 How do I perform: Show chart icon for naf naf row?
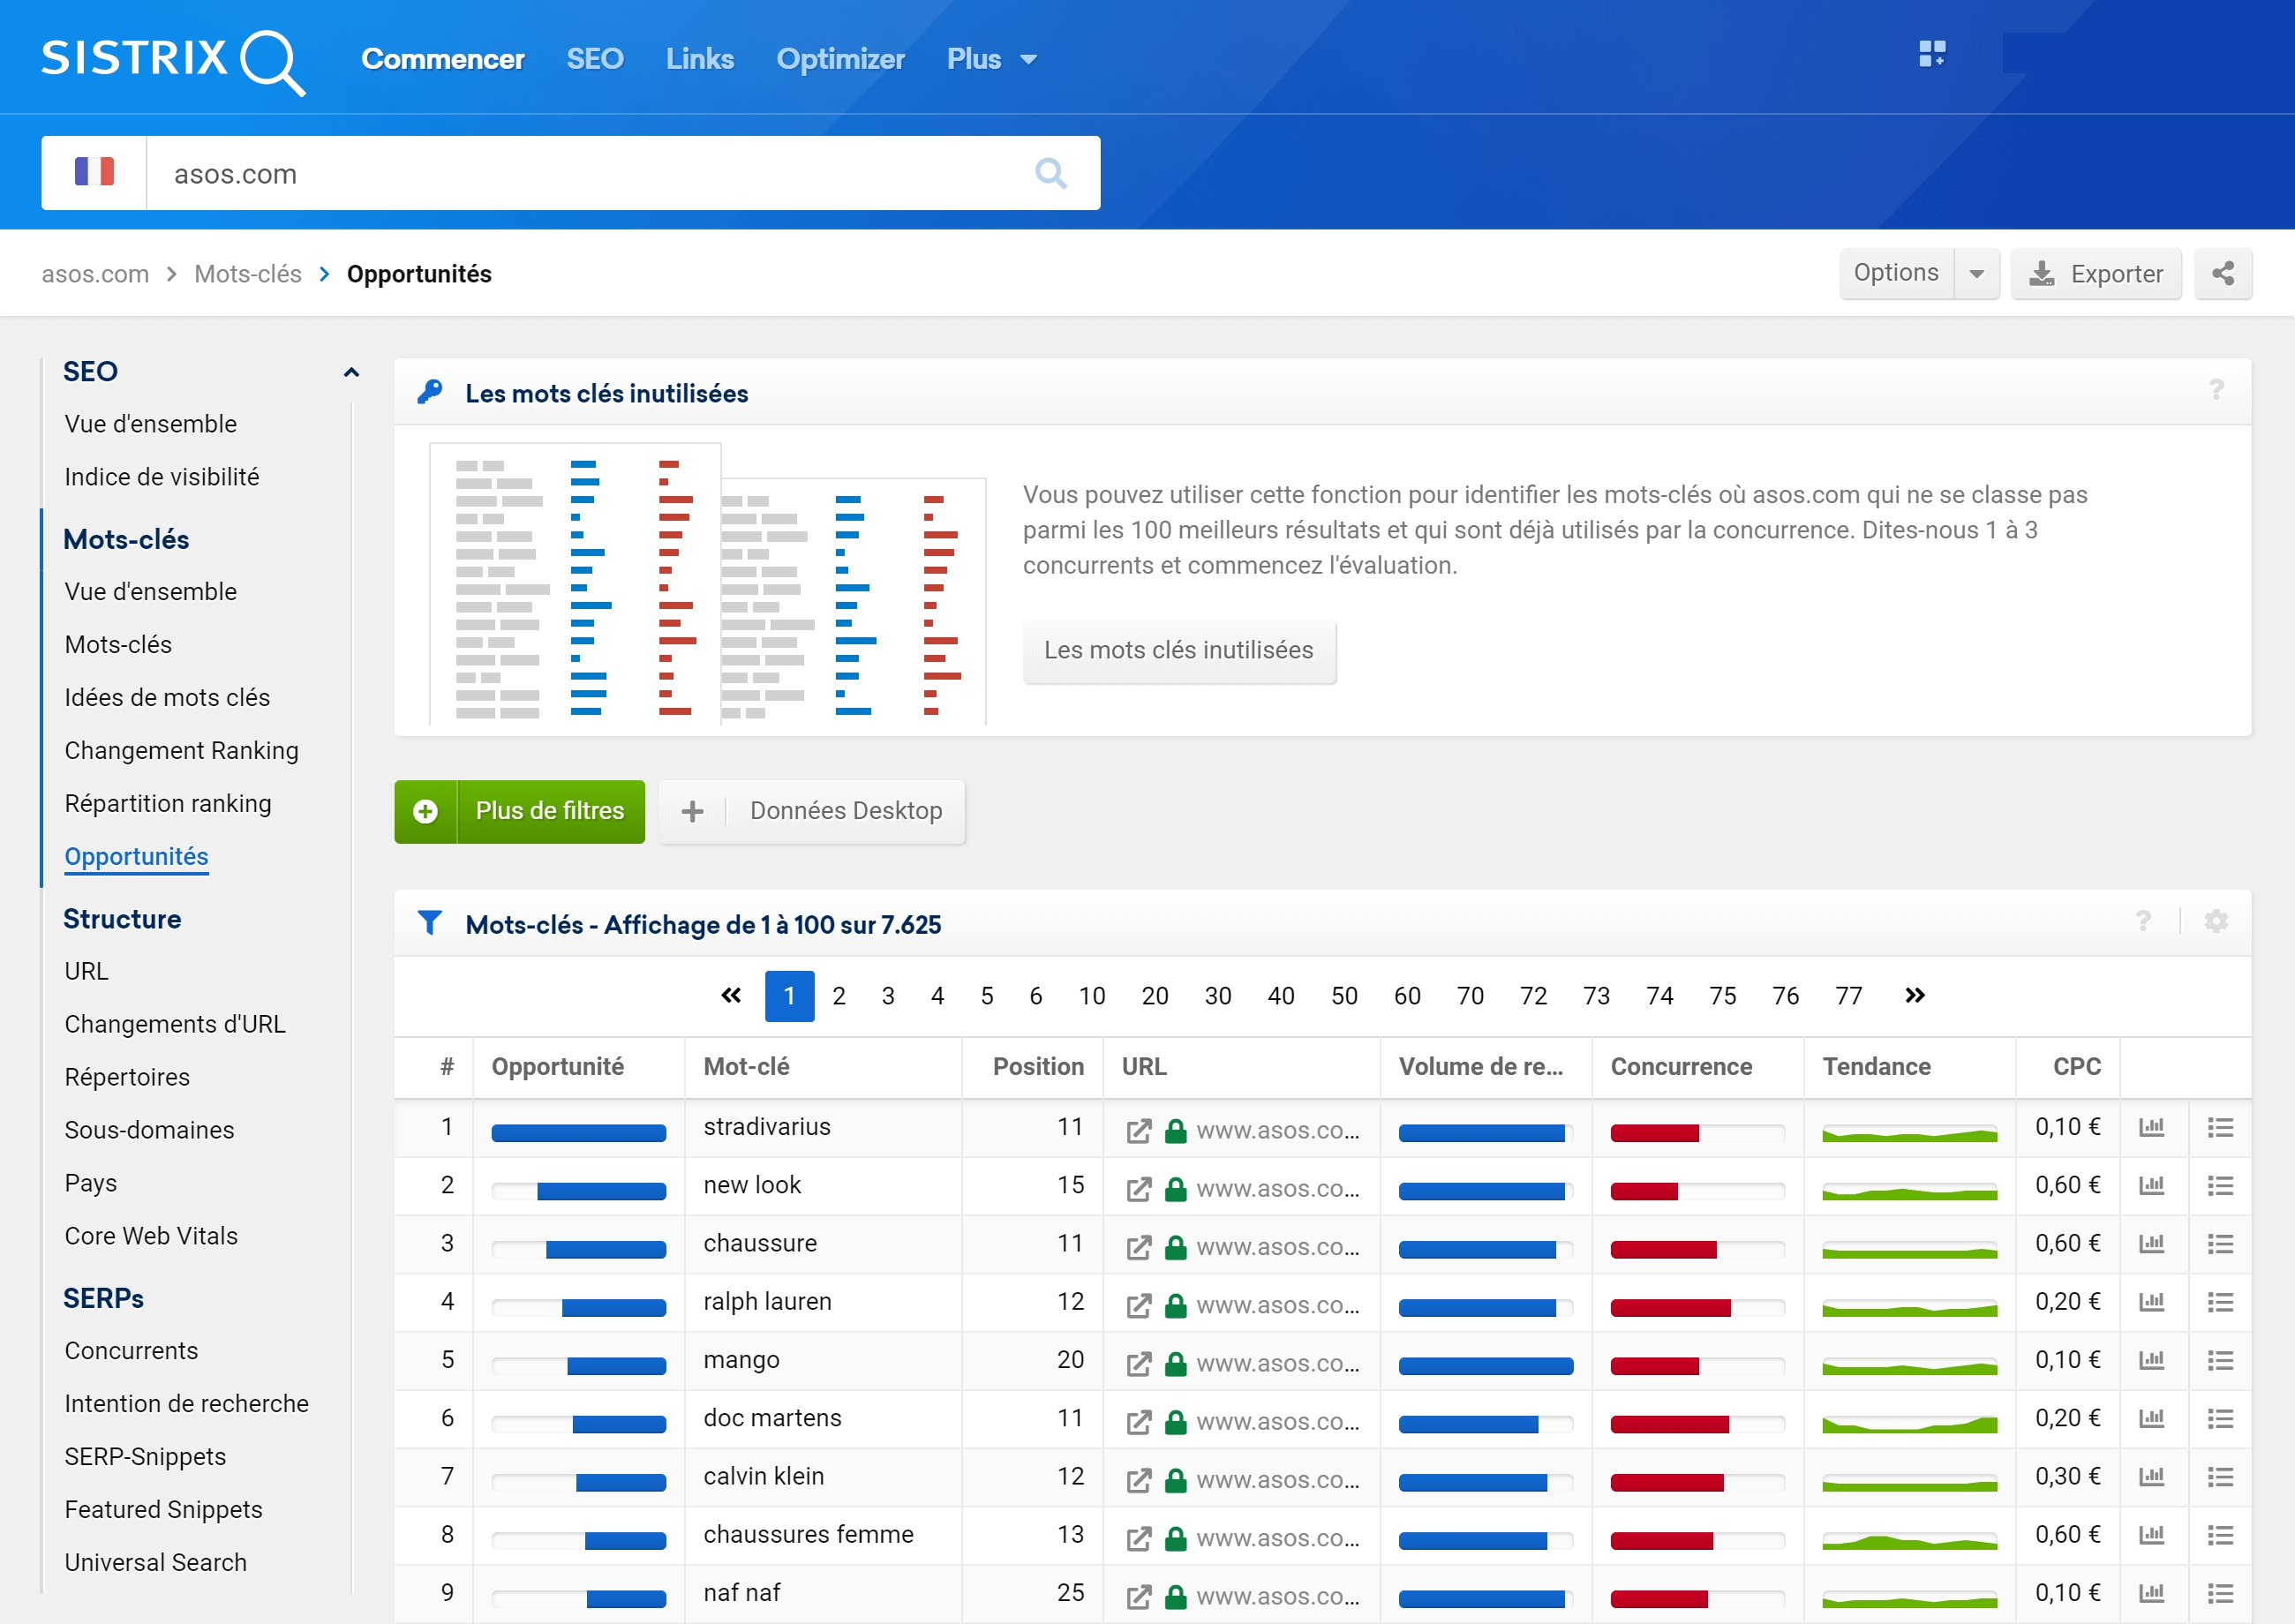2151,1592
